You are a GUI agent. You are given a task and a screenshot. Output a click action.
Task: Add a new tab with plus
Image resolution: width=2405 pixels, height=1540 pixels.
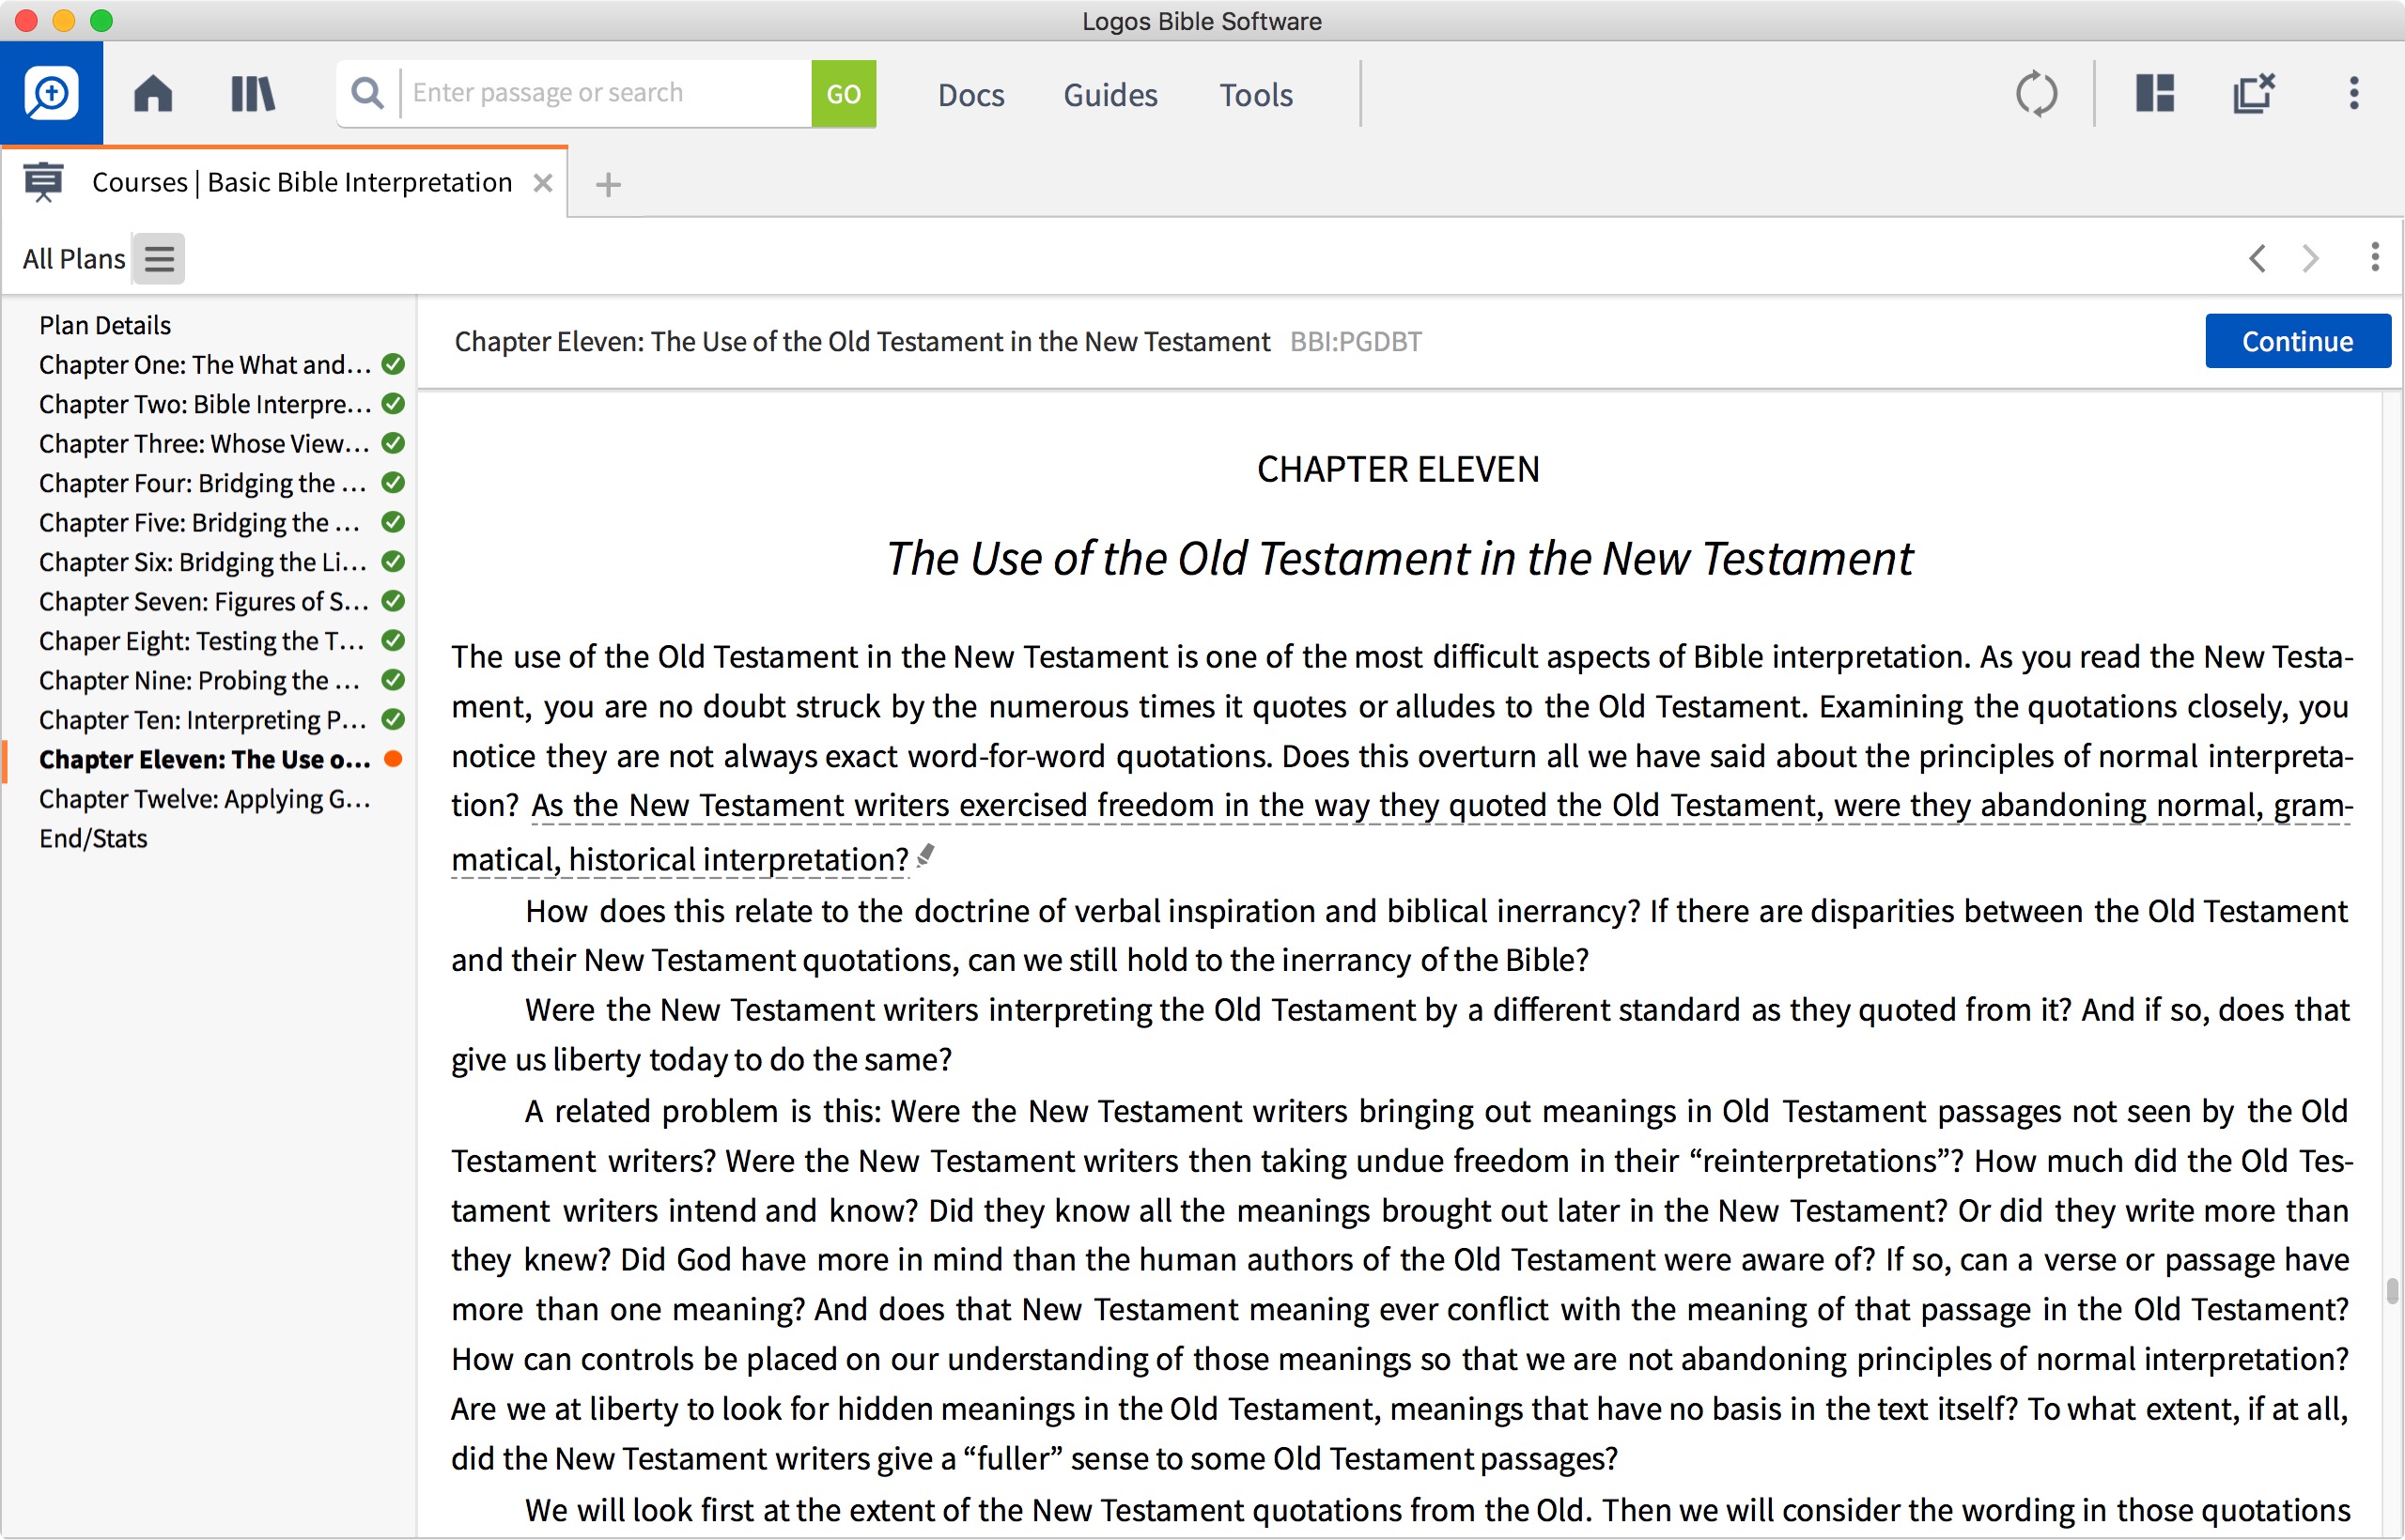pyautogui.click(x=607, y=184)
